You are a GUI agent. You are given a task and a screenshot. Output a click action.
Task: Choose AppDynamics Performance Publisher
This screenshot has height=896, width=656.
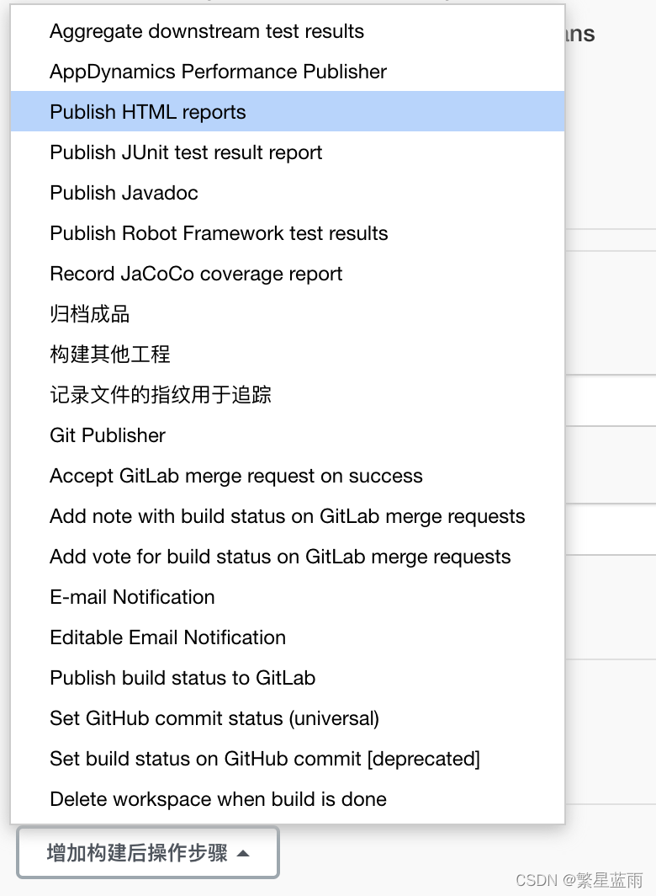(287, 72)
